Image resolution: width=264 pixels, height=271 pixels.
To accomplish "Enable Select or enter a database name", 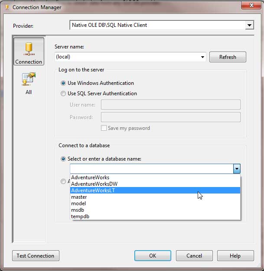I will (x=64, y=159).
